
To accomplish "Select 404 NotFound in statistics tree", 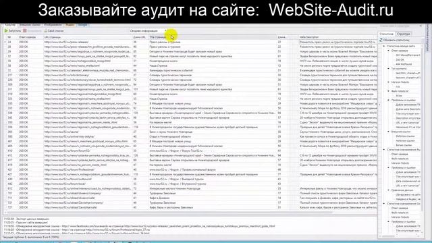I will click(x=404, y=64).
